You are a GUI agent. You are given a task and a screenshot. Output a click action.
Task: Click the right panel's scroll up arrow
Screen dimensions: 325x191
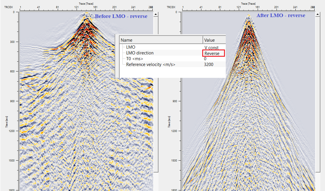click(318, 14)
